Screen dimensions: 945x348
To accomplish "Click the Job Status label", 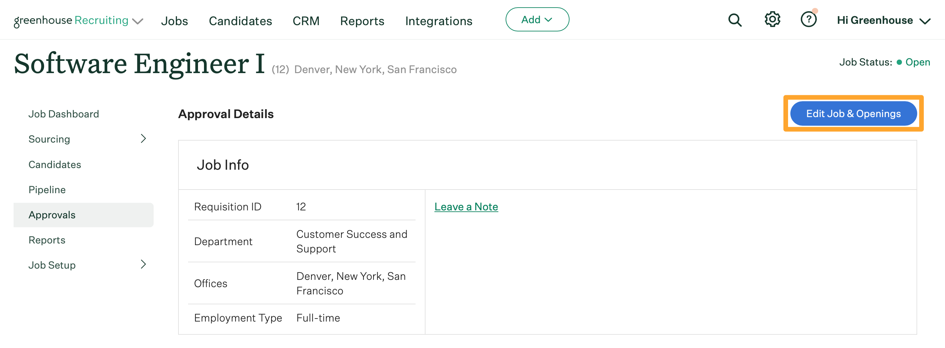I will pos(866,62).
